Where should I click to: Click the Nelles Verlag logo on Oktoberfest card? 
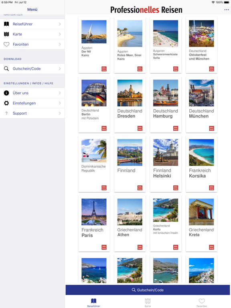pos(212,69)
